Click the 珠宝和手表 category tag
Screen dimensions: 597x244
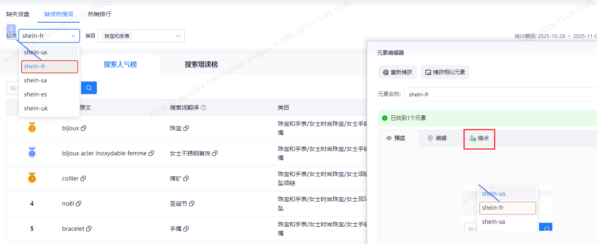tap(117, 36)
